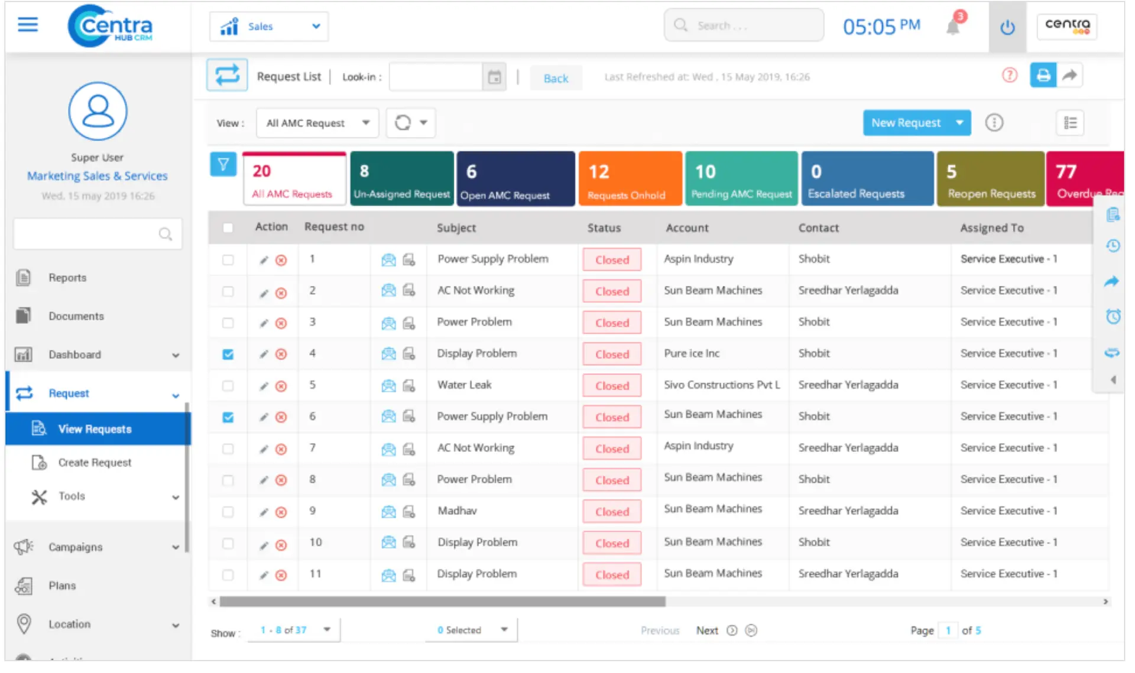The image size is (1135, 673).
Task: Switch to the Open AMC Request card
Action: tap(515, 178)
